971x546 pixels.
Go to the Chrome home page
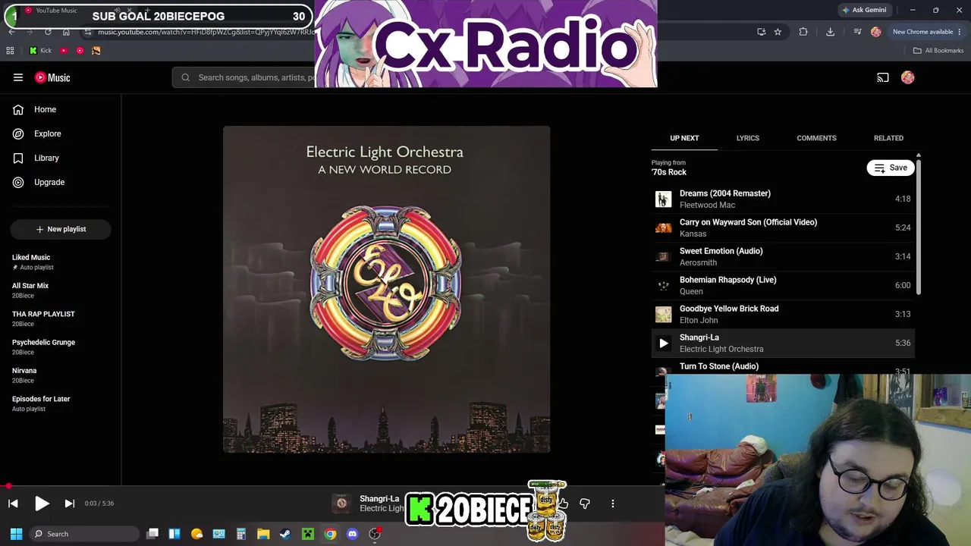pos(66,32)
